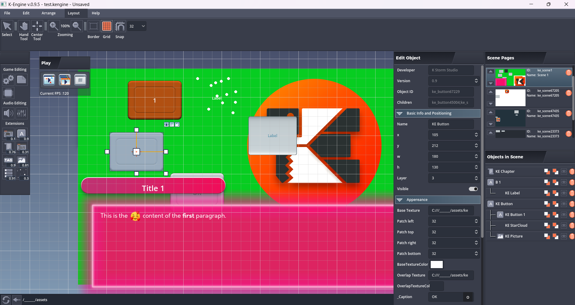Send KE Label backward using second layer icon

click(555, 193)
